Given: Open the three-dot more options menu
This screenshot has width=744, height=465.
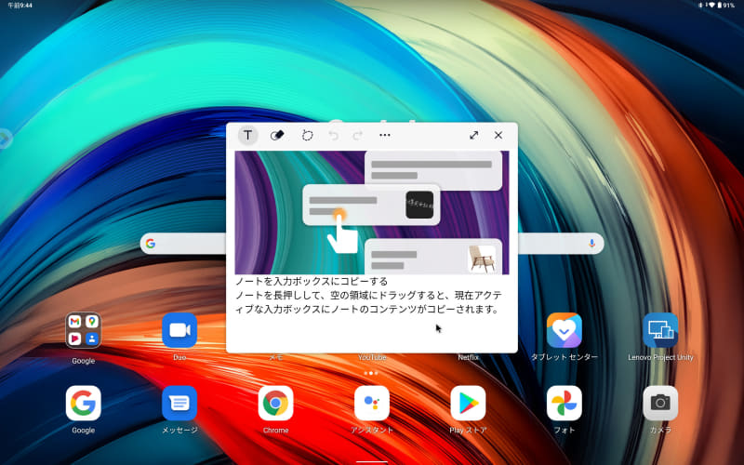Looking at the screenshot, I should click(x=385, y=135).
